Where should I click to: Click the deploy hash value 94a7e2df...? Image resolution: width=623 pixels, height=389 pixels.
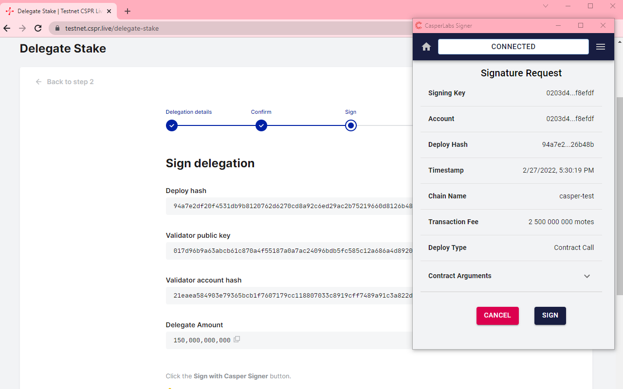point(293,206)
